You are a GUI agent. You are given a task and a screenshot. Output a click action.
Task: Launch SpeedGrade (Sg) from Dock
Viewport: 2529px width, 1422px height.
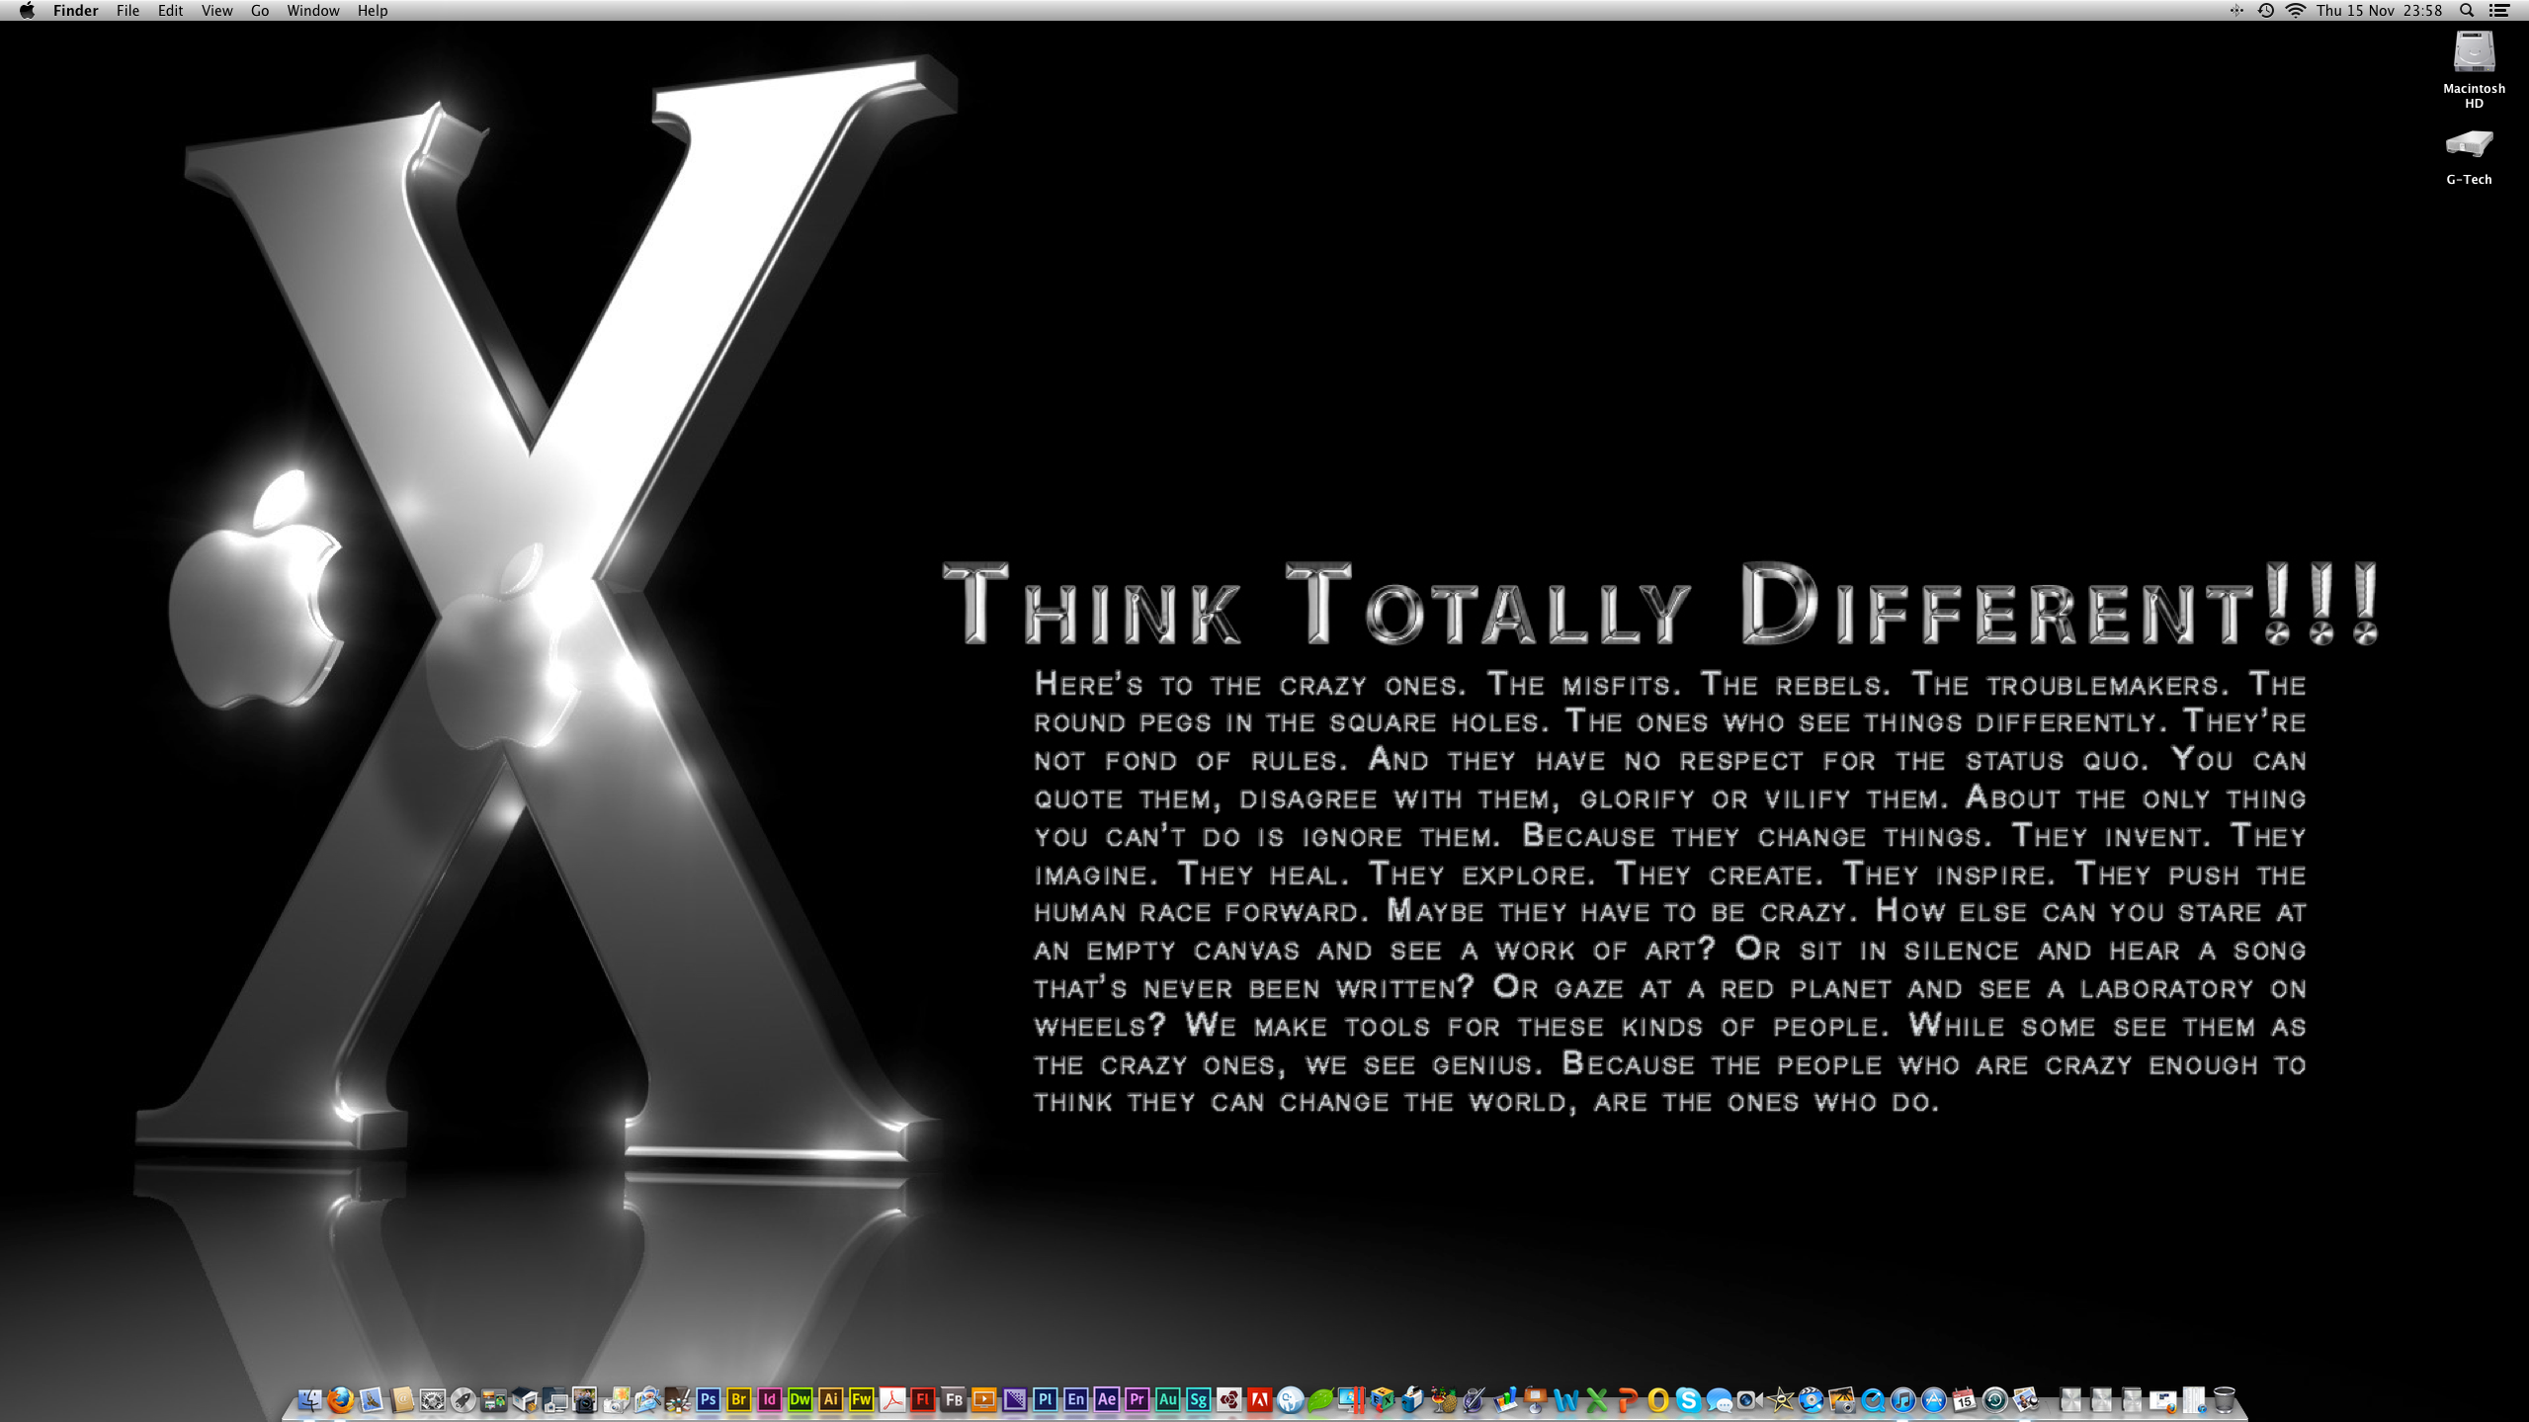1198,1399
